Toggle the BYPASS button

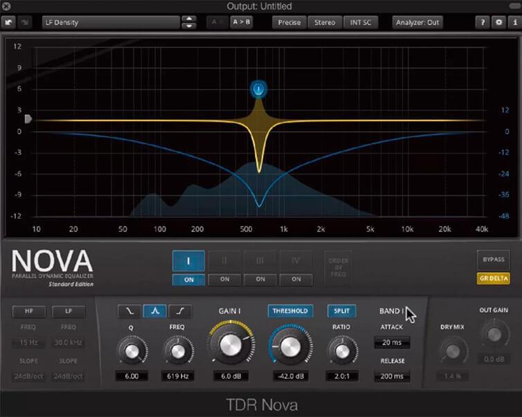(x=494, y=260)
